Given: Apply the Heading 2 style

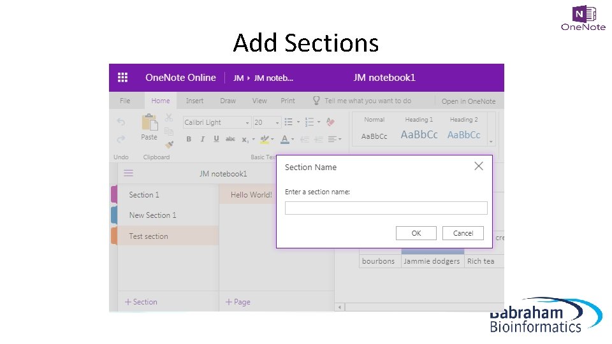Looking at the screenshot, I should (x=463, y=129).
